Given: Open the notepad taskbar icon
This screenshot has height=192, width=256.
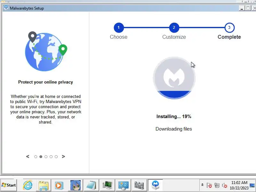Looking at the screenshot, I should tap(91, 185).
